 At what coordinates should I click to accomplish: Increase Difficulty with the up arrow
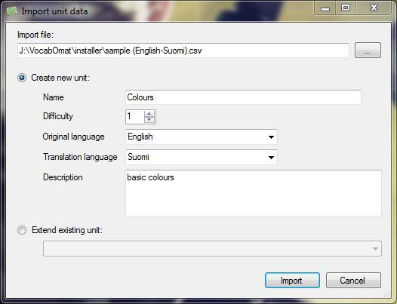(149, 114)
